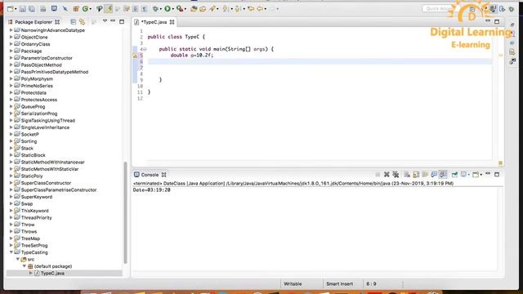
Task: Click the New Java Package icon
Action: pyautogui.click(x=76, y=9)
